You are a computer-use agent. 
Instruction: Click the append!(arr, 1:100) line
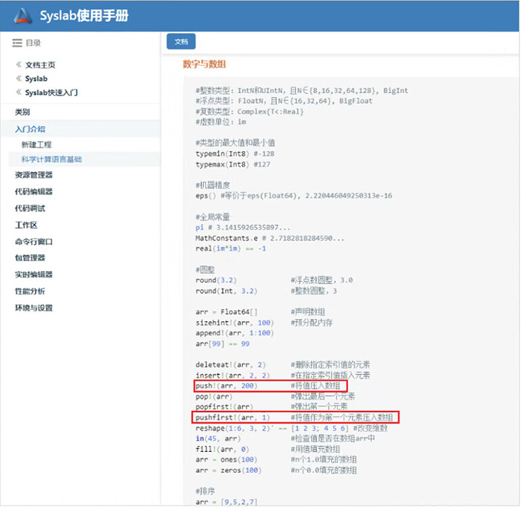[235, 333]
